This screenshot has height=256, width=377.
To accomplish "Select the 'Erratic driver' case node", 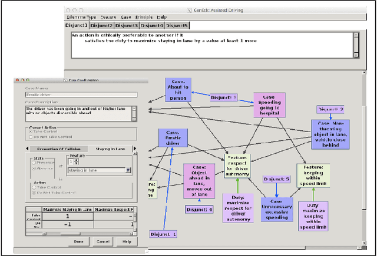I will pos(168,139).
